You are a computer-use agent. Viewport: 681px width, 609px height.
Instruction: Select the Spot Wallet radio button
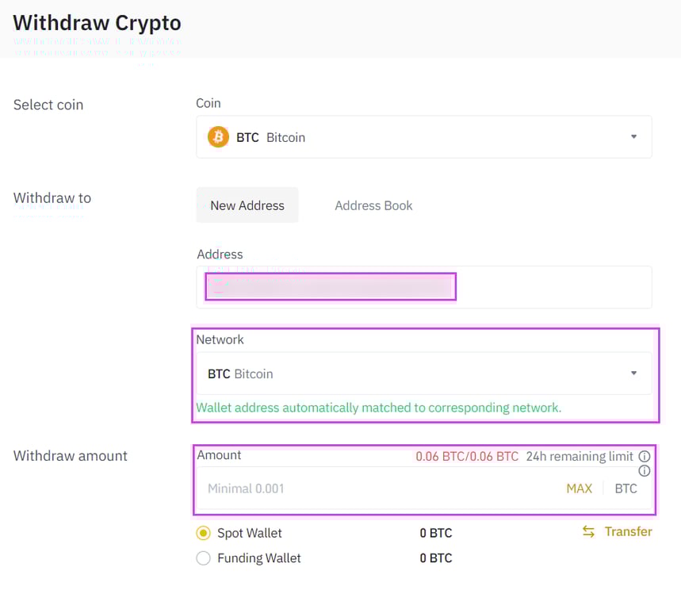click(x=204, y=534)
